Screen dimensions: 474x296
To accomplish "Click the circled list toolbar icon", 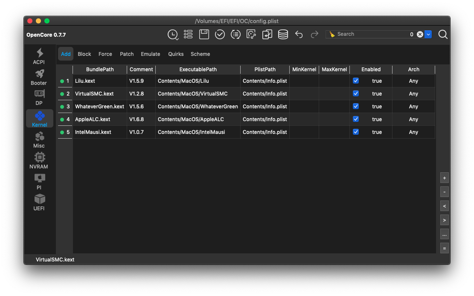I will click(x=236, y=34).
